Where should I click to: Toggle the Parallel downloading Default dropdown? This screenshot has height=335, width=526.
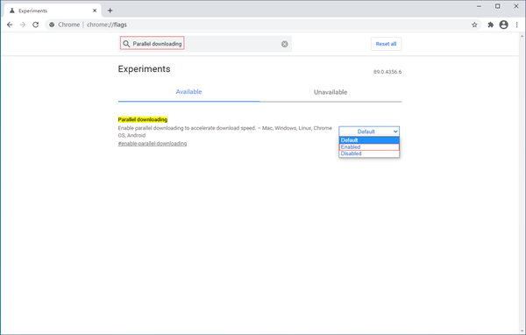[369, 132]
